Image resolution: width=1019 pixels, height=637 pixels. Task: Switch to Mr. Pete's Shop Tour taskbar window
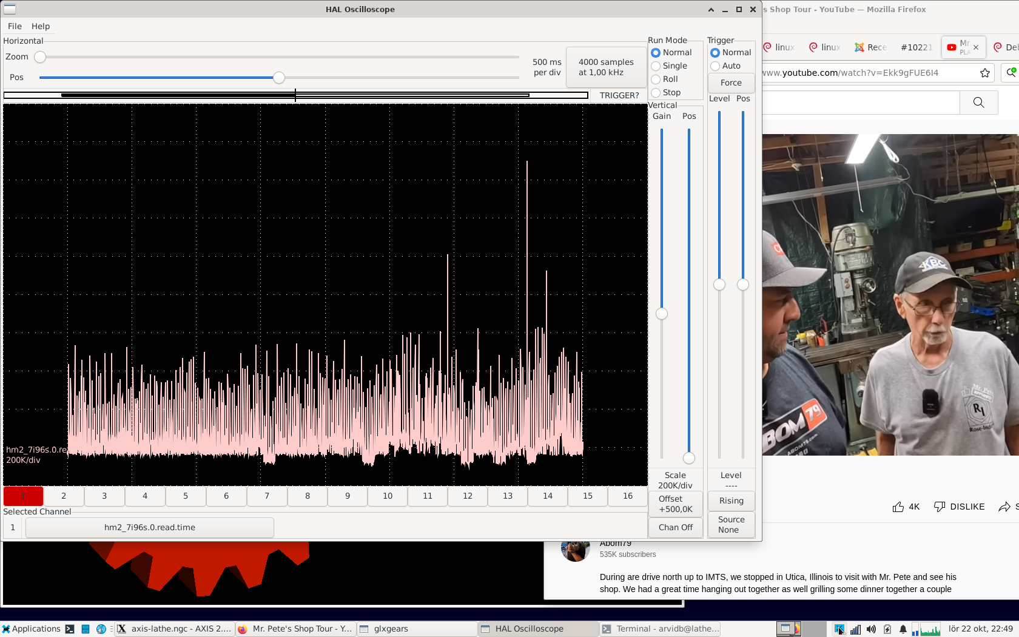(x=295, y=629)
